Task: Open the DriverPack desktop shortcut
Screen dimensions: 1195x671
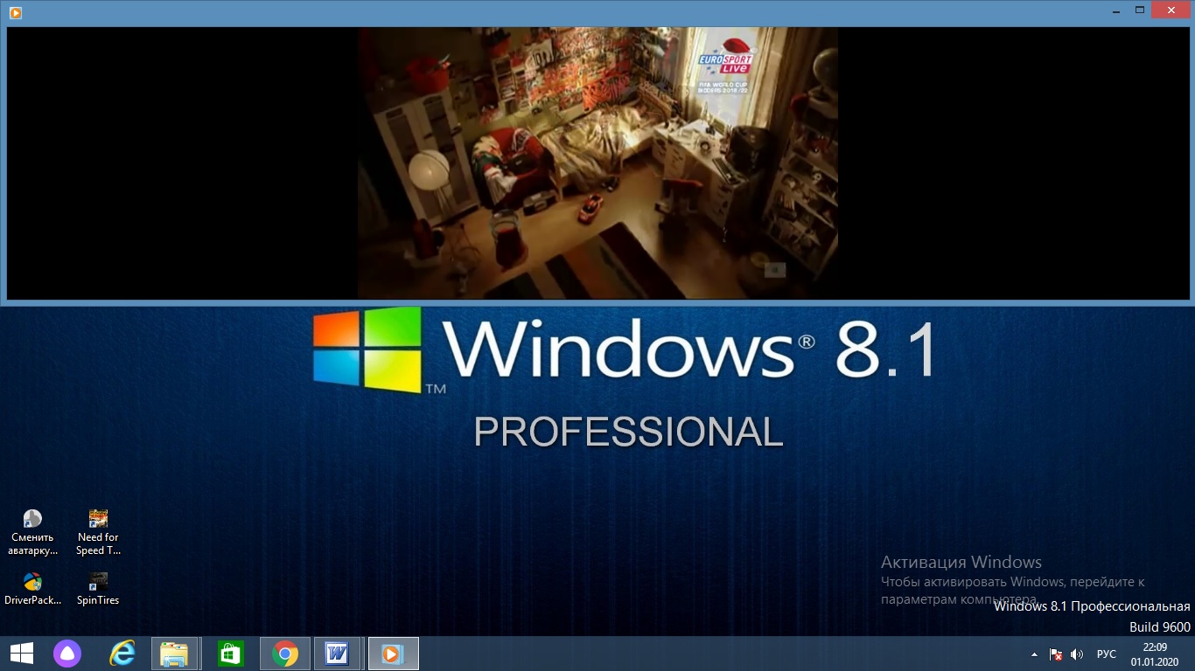Action: 32,589
